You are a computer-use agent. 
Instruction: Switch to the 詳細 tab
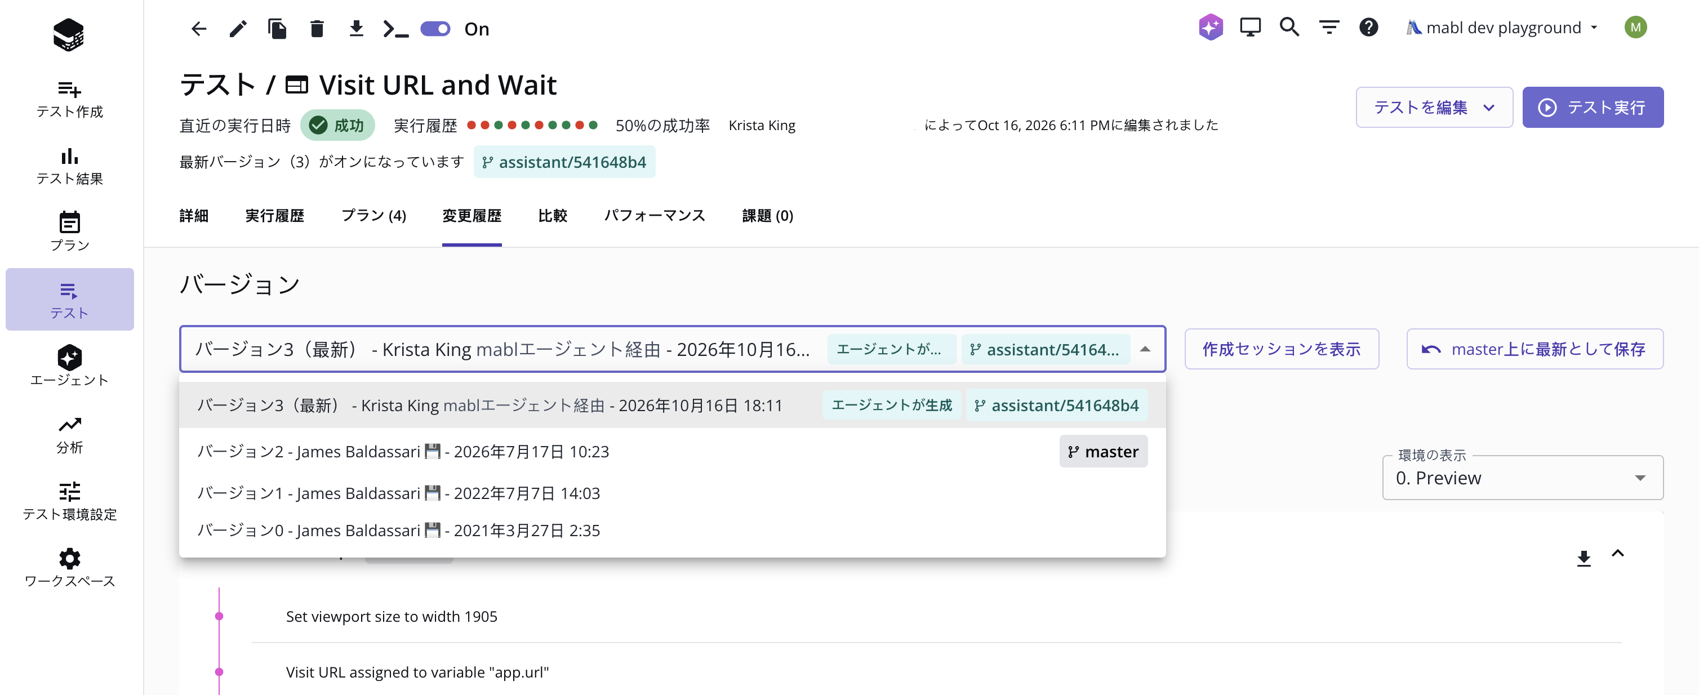pyautogui.click(x=194, y=216)
